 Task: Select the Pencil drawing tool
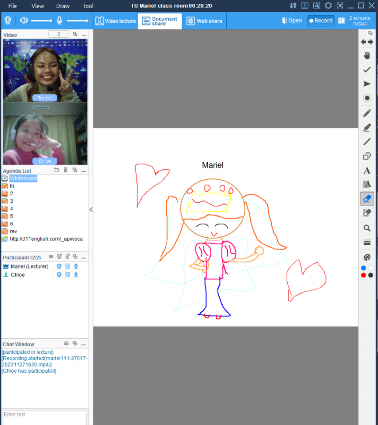[x=367, y=113]
